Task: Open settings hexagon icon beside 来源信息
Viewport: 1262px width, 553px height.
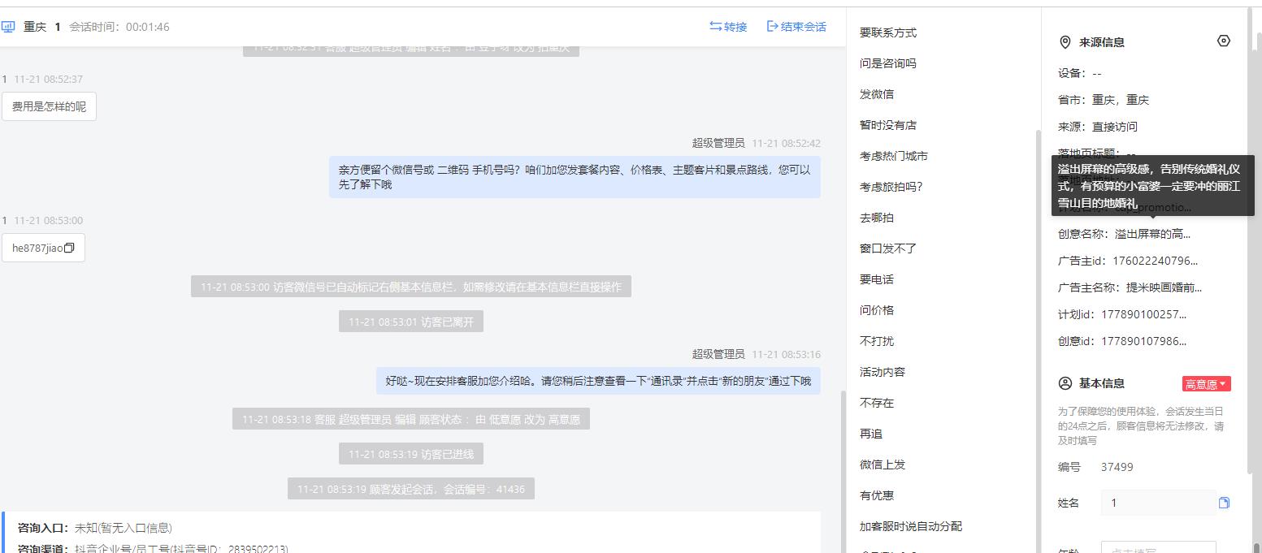Action: (1224, 41)
